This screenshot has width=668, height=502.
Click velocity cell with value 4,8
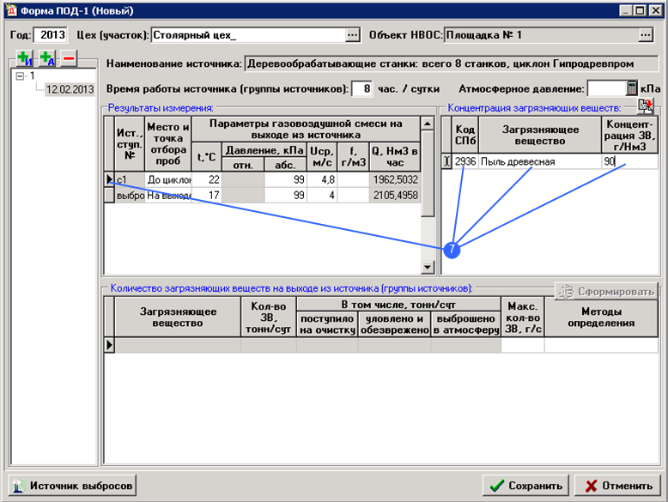coord(322,179)
